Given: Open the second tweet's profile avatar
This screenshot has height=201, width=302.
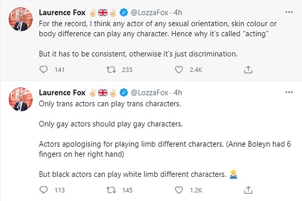Looking at the screenshot, I should (x=20, y=100).
